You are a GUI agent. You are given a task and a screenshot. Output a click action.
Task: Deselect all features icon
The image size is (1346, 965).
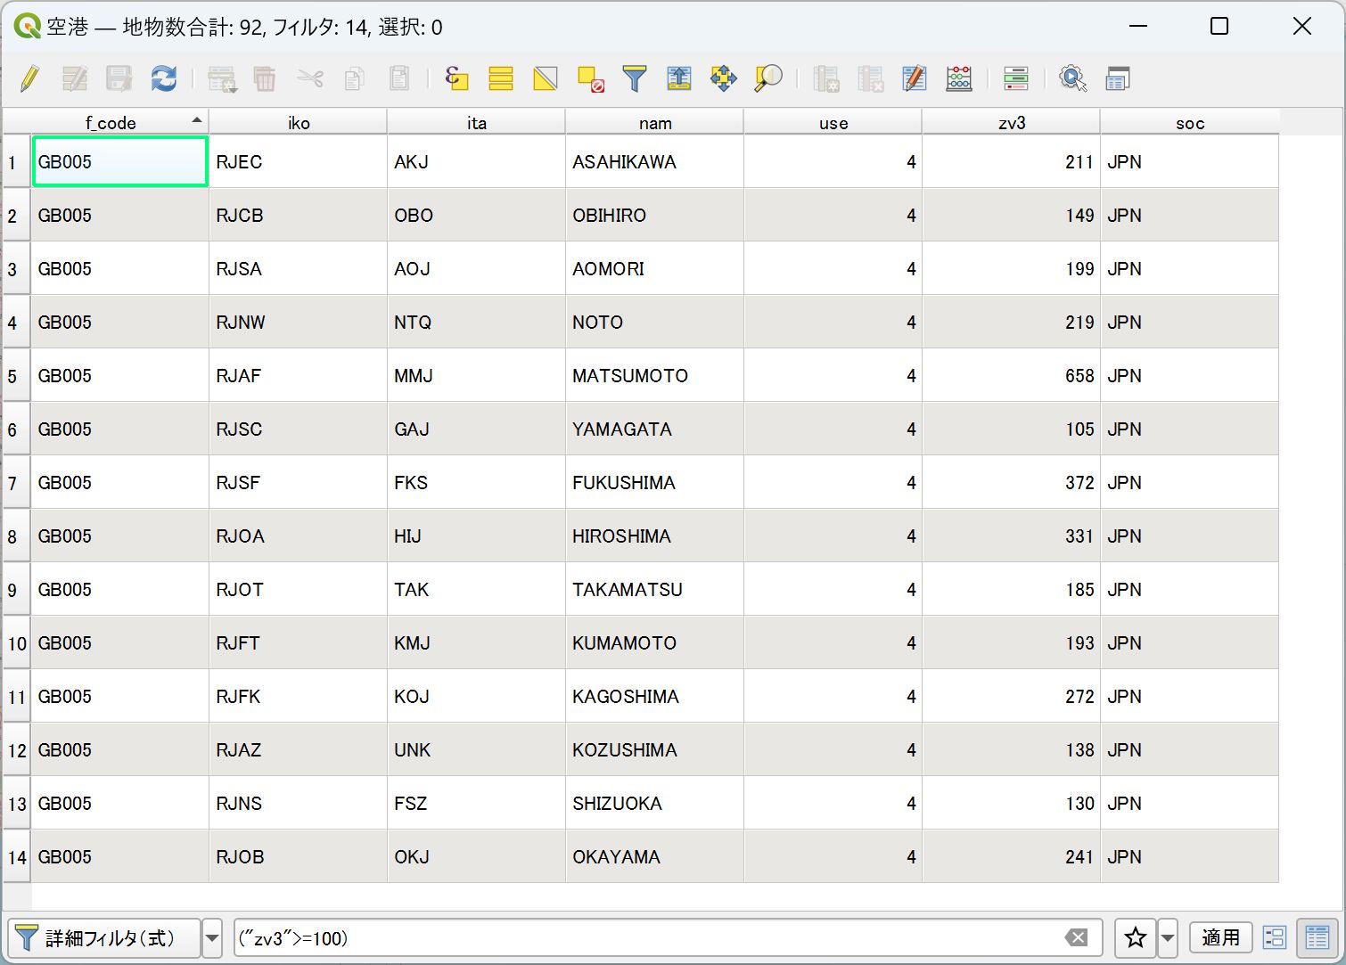pos(590,78)
